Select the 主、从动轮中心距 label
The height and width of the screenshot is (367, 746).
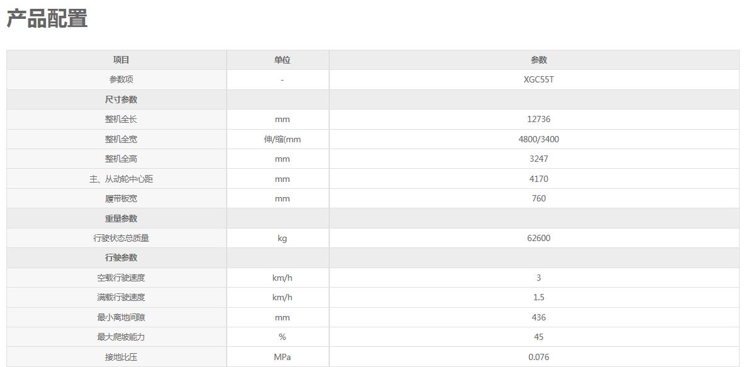tap(121, 179)
